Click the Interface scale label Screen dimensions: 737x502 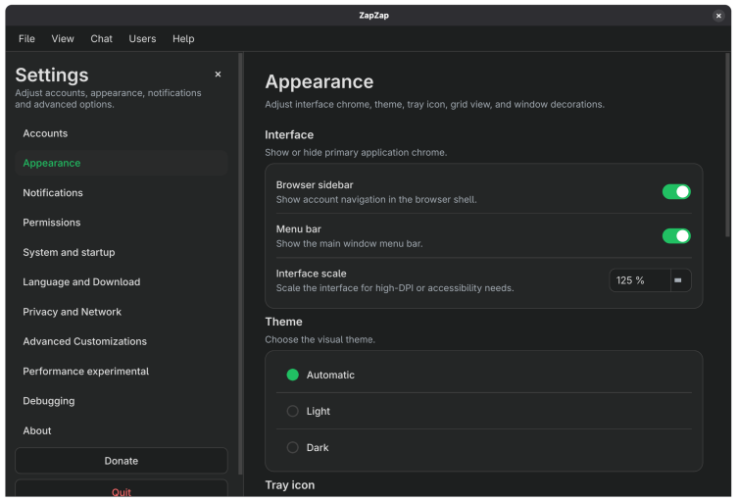311,274
